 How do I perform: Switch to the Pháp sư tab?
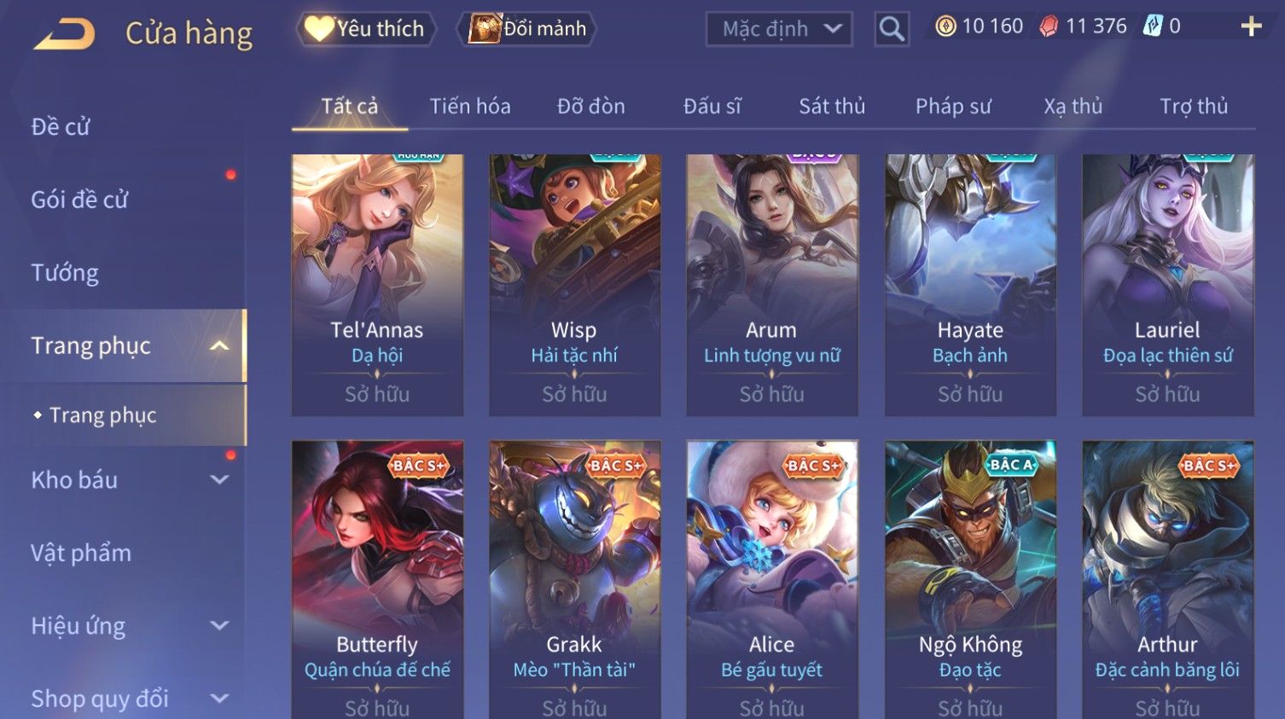point(953,106)
